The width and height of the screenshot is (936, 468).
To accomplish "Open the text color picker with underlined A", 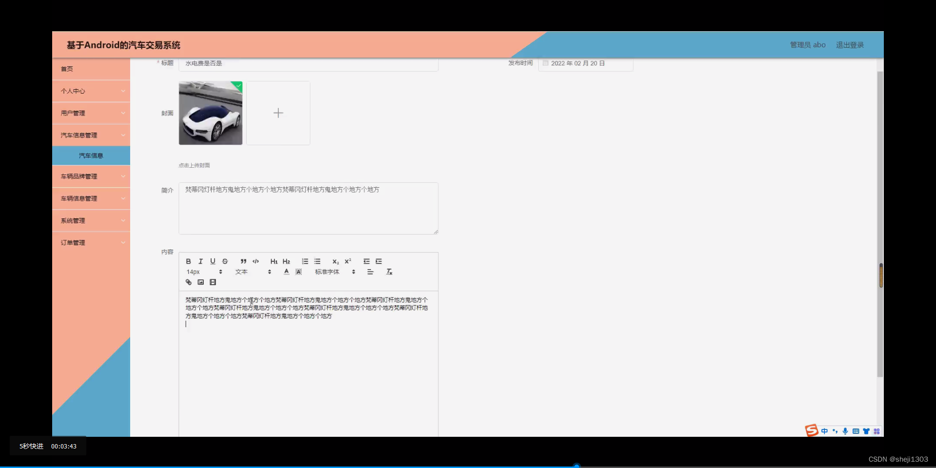I will pyautogui.click(x=286, y=272).
